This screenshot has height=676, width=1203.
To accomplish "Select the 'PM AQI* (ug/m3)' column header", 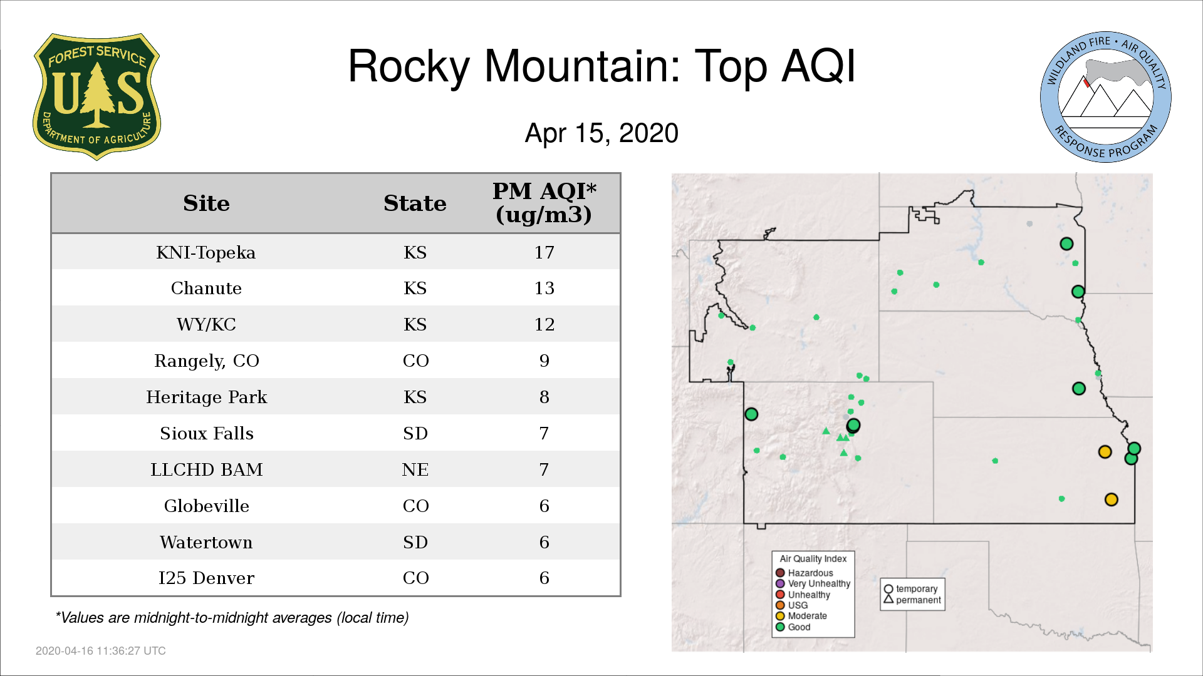I will pyautogui.click(x=544, y=203).
